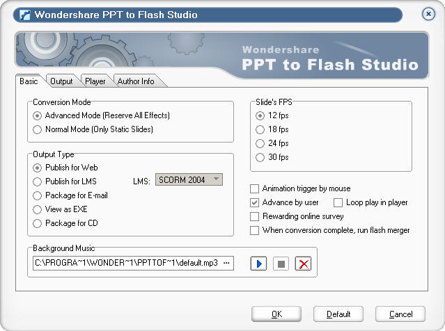The height and width of the screenshot is (331, 445).
Task: Confirm settings with OK button
Action: [x=276, y=314]
